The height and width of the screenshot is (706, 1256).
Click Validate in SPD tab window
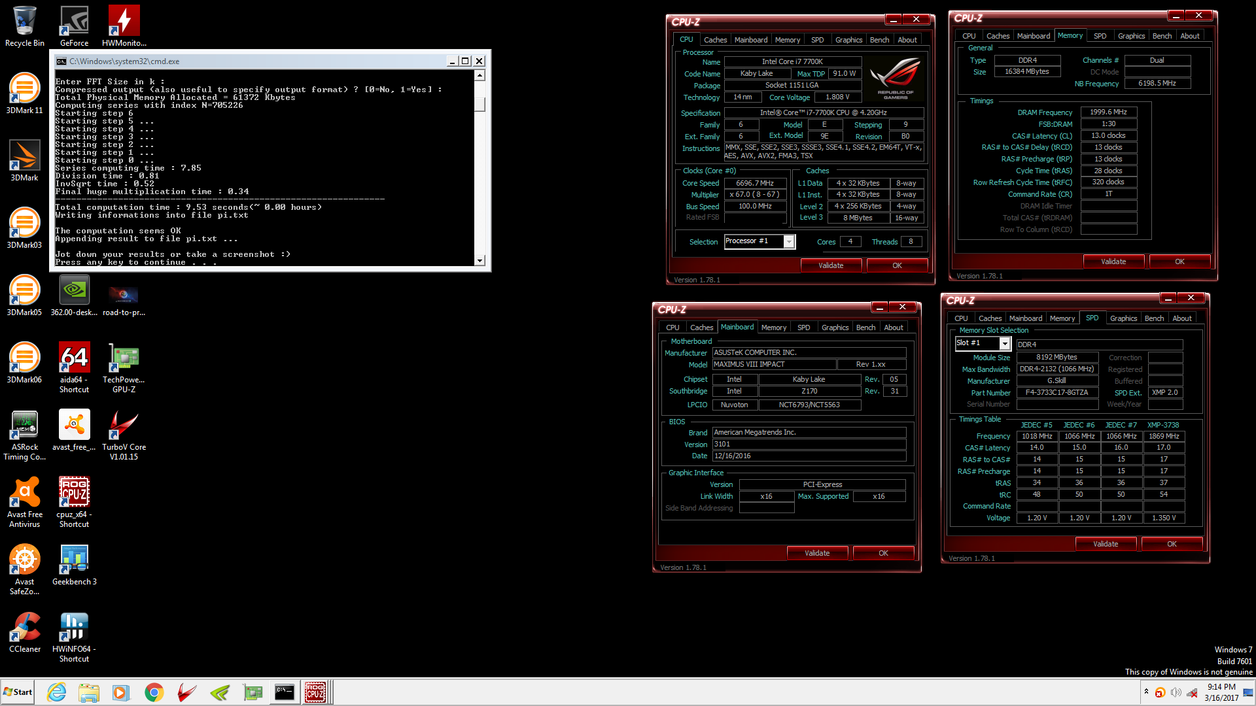tap(1106, 544)
